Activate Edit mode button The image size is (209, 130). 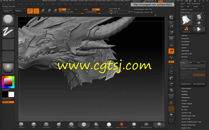point(30,11)
